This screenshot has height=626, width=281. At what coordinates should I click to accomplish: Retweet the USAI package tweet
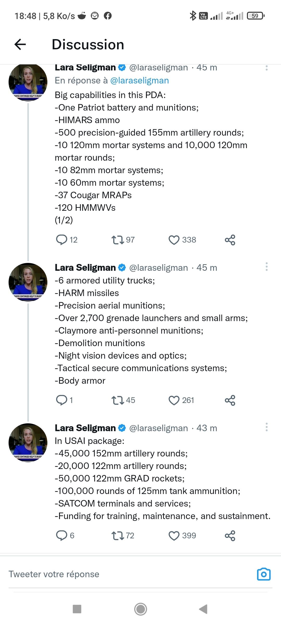click(118, 535)
